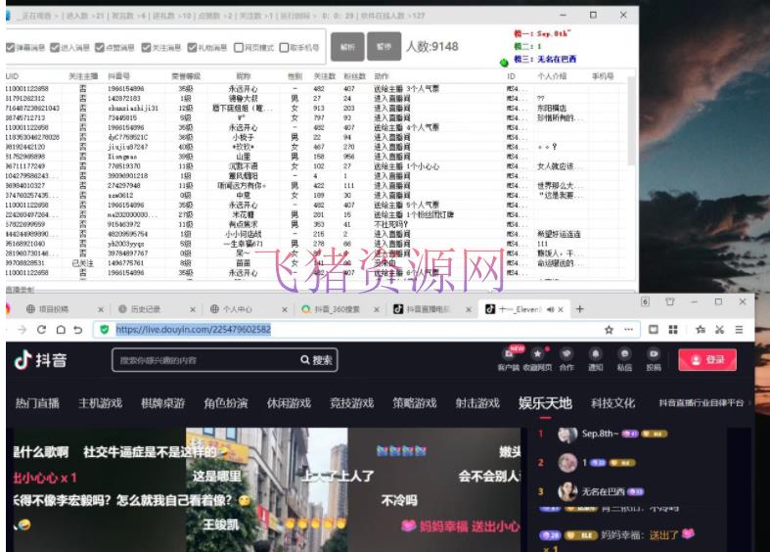
Task: Toggle the 点赞消息 checkbox
Action: tap(100, 48)
